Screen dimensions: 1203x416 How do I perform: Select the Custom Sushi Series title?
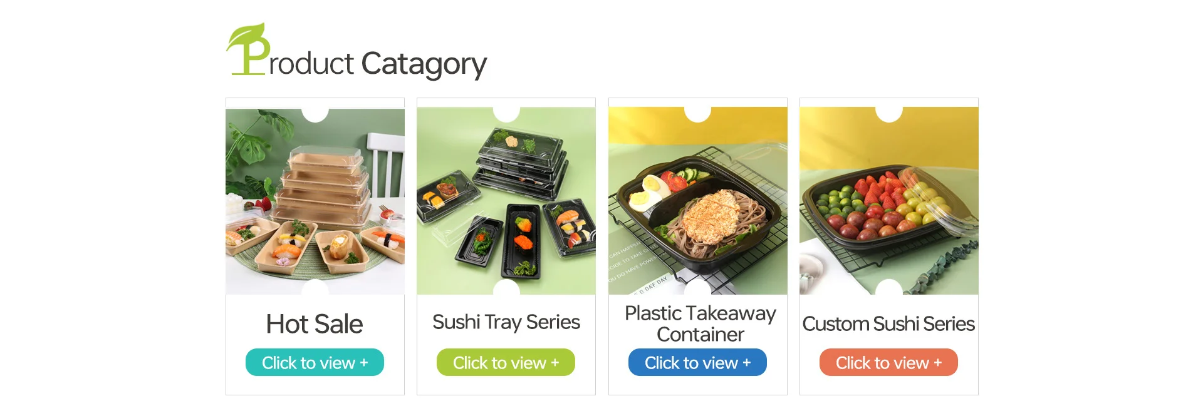tap(888, 324)
